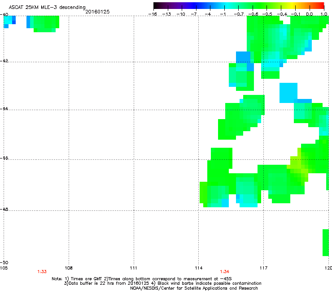Click the 117 longitude axis label
332x291 pixels.
[263, 268]
